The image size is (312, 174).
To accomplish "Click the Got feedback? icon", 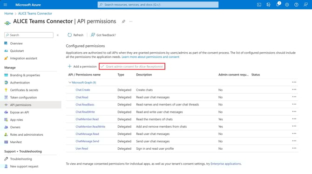I will coord(93,35).
